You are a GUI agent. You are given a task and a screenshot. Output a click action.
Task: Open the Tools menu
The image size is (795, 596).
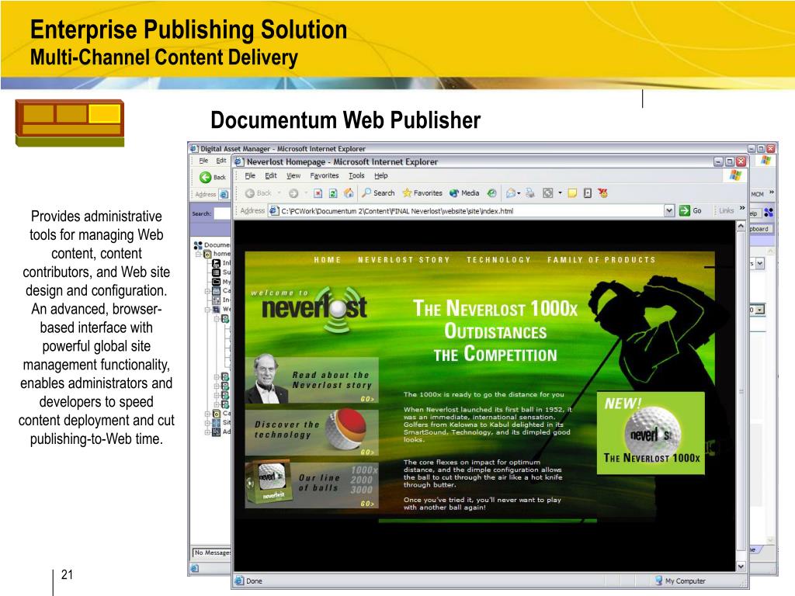coord(356,176)
